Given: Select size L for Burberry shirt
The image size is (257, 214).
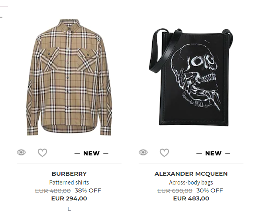Looking at the screenshot, I should click(x=69, y=209).
